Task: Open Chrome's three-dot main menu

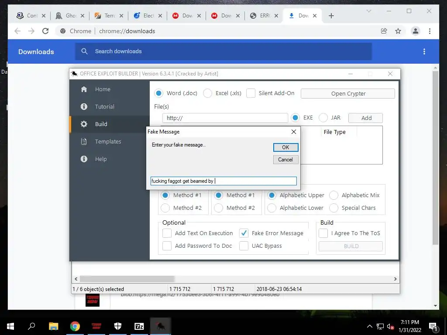Action: (430, 31)
